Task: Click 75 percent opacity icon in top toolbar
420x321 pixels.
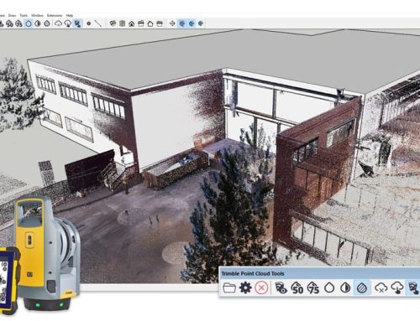Action: (x=18, y=23)
